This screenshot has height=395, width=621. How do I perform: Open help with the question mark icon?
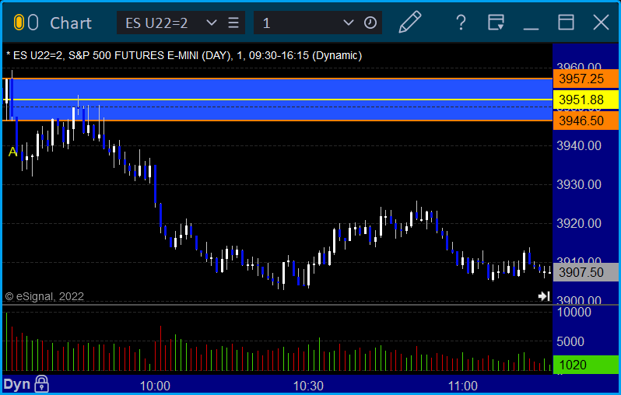(461, 23)
